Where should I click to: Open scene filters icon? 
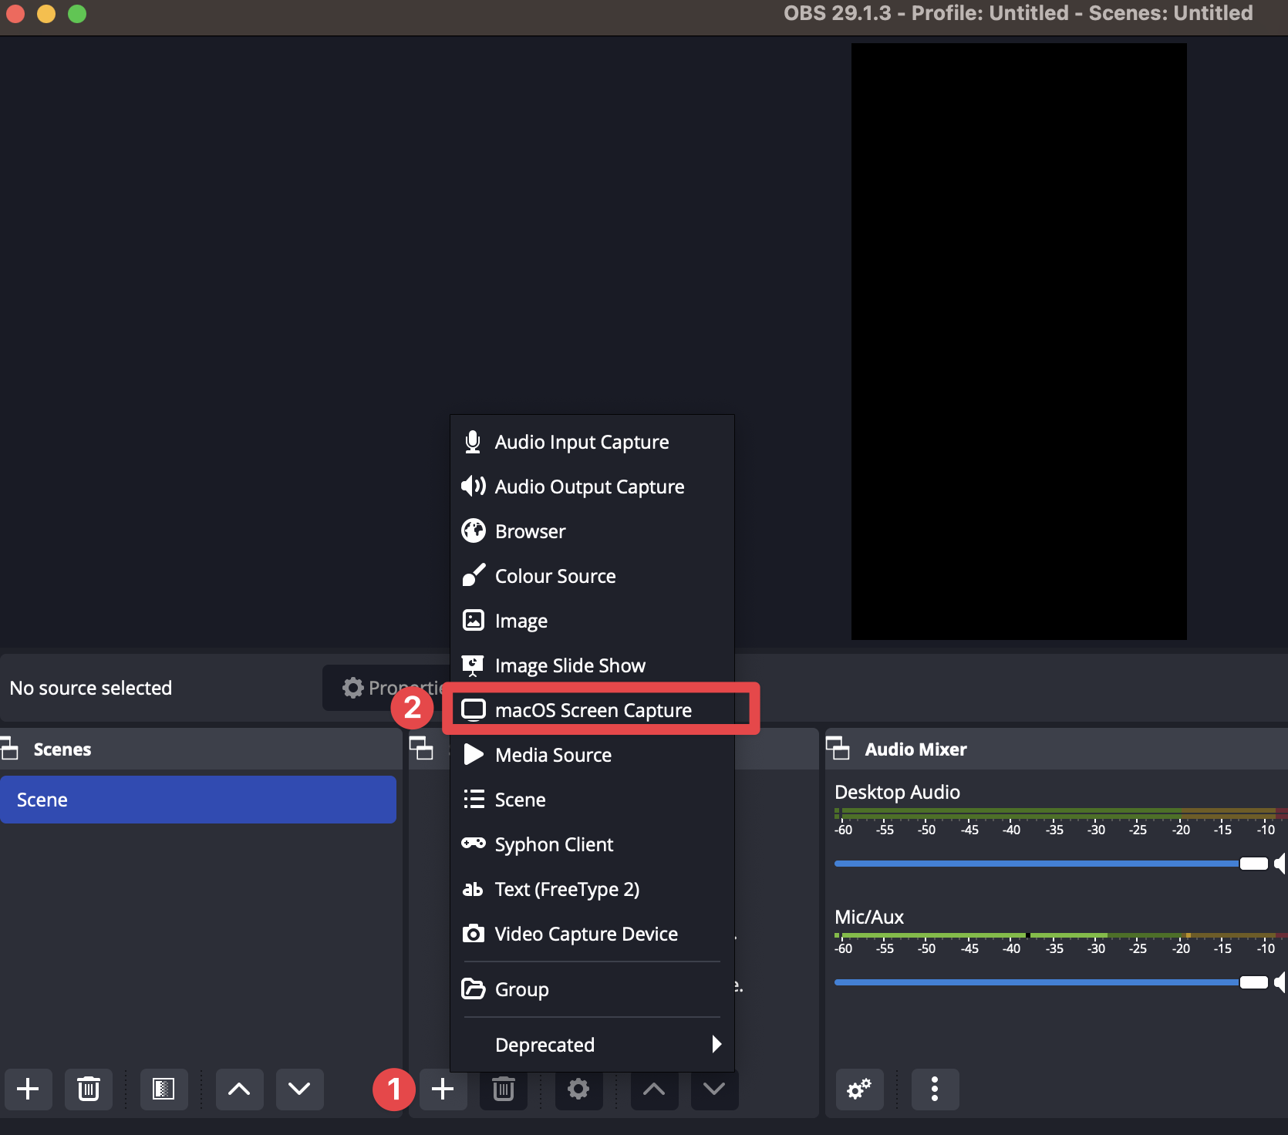(x=164, y=1089)
